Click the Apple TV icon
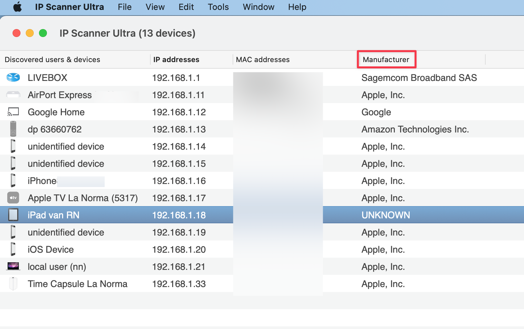524x329 pixels. point(13,198)
